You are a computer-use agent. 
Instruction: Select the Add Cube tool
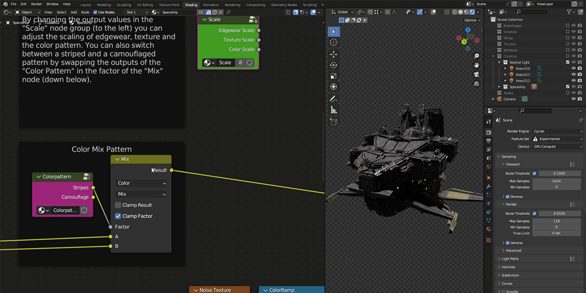coord(334,121)
